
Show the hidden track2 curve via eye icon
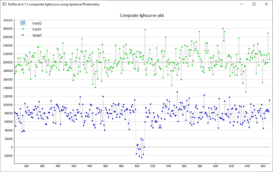[x=23, y=23]
